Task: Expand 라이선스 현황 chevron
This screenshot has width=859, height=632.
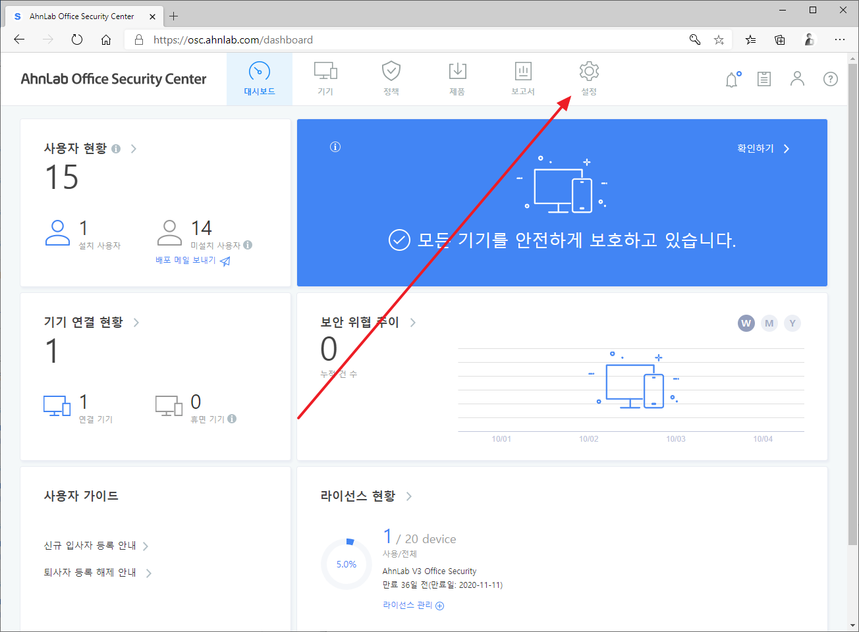Action: coord(409,496)
